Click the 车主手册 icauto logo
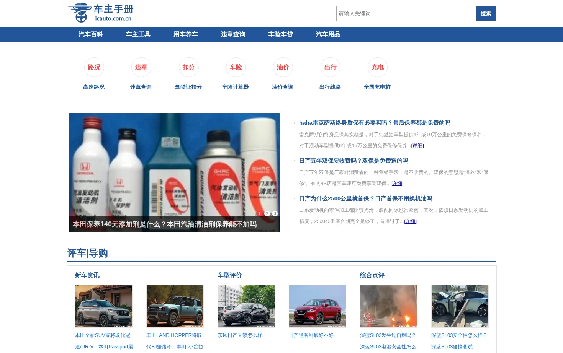Viewport: 563px width, 353px height. coord(101,13)
